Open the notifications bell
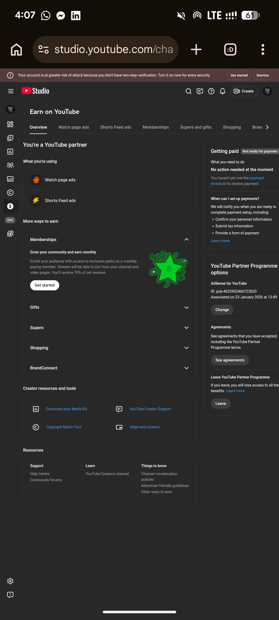 click(x=223, y=91)
